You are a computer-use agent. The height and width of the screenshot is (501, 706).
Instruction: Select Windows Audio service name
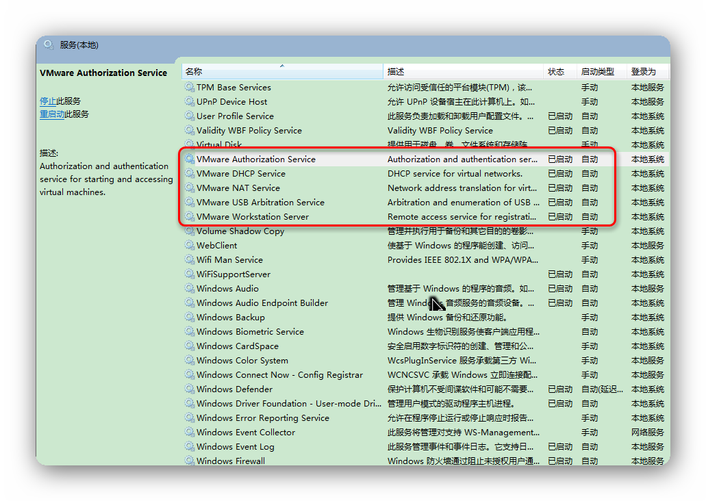(227, 289)
